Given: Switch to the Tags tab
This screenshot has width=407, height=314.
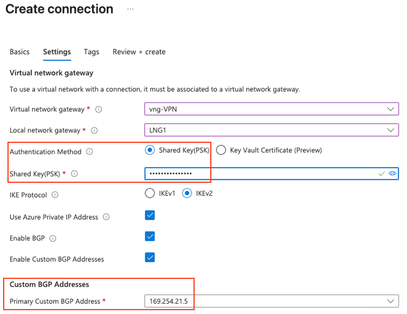Looking at the screenshot, I should [x=91, y=52].
